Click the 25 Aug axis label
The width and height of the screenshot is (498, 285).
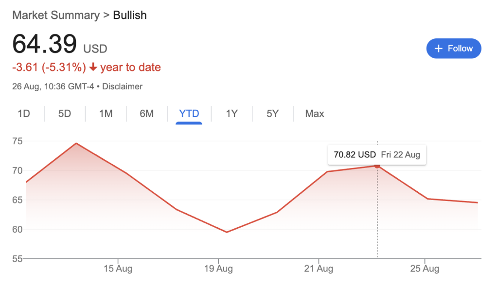[425, 268]
